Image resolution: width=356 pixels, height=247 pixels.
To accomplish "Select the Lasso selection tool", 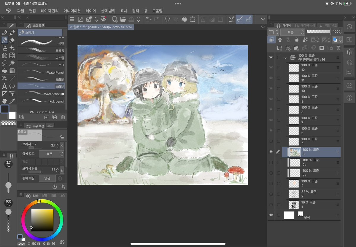I will click(x=4, y=63).
